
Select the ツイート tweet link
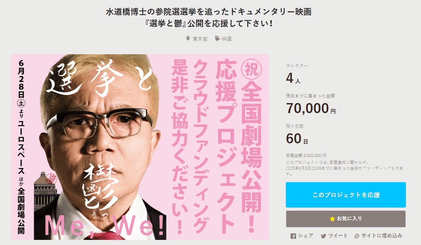point(338,236)
